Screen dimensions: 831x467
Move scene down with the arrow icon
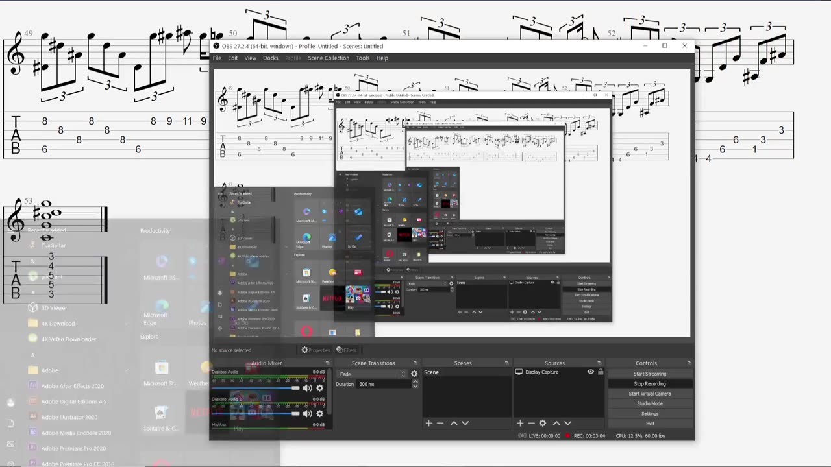click(465, 423)
